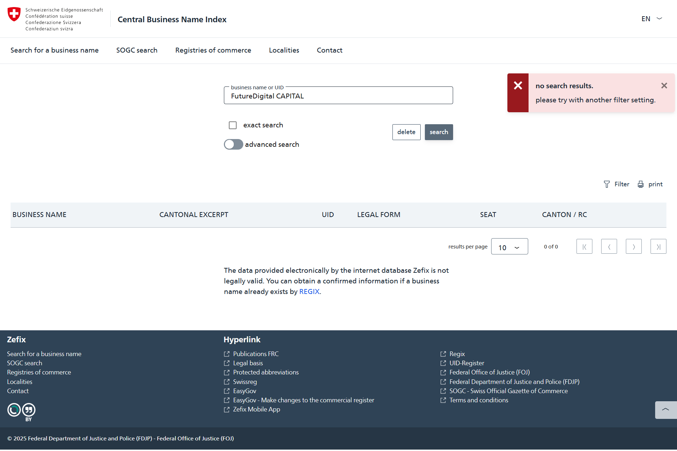
Task: Click external link icon beside Protected abbreviations
Action: [227, 372]
